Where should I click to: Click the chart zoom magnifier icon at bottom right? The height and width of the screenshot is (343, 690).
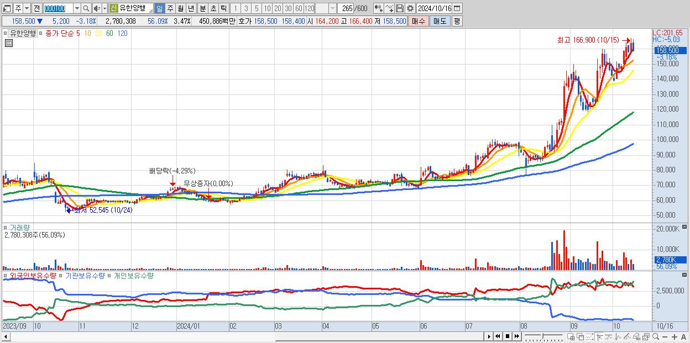(656, 337)
